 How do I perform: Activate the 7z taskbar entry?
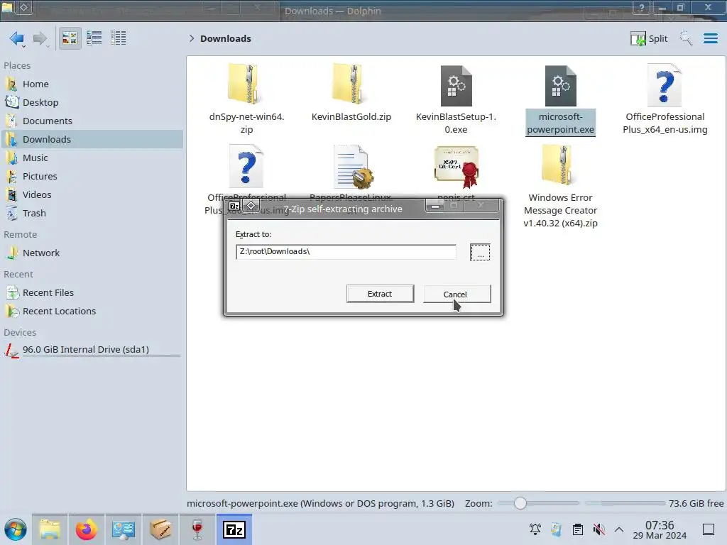(234, 529)
